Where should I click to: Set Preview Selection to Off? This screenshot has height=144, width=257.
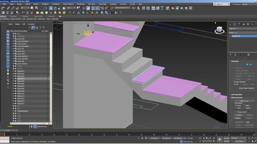point(234,84)
